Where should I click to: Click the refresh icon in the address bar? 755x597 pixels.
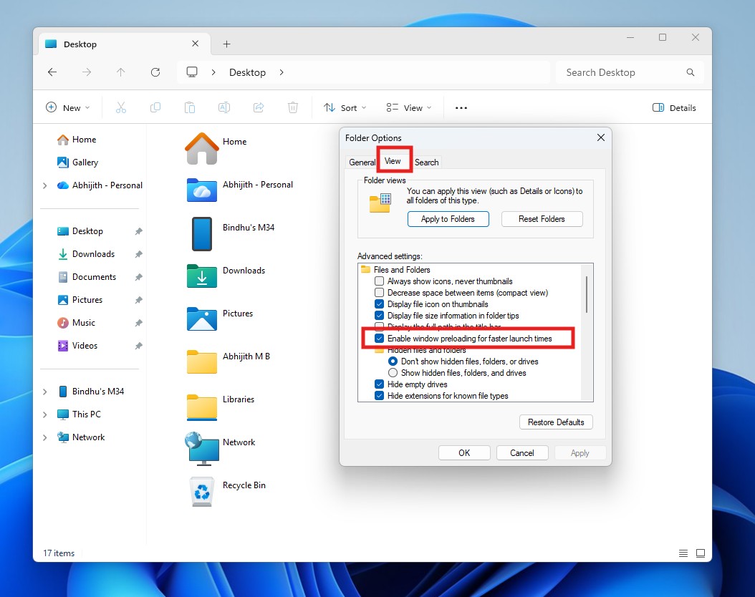155,72
